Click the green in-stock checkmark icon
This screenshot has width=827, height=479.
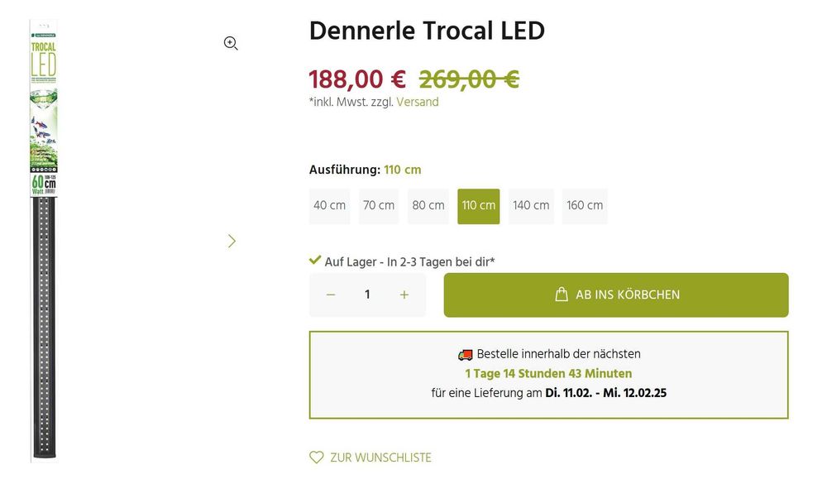tap(315, 261)
